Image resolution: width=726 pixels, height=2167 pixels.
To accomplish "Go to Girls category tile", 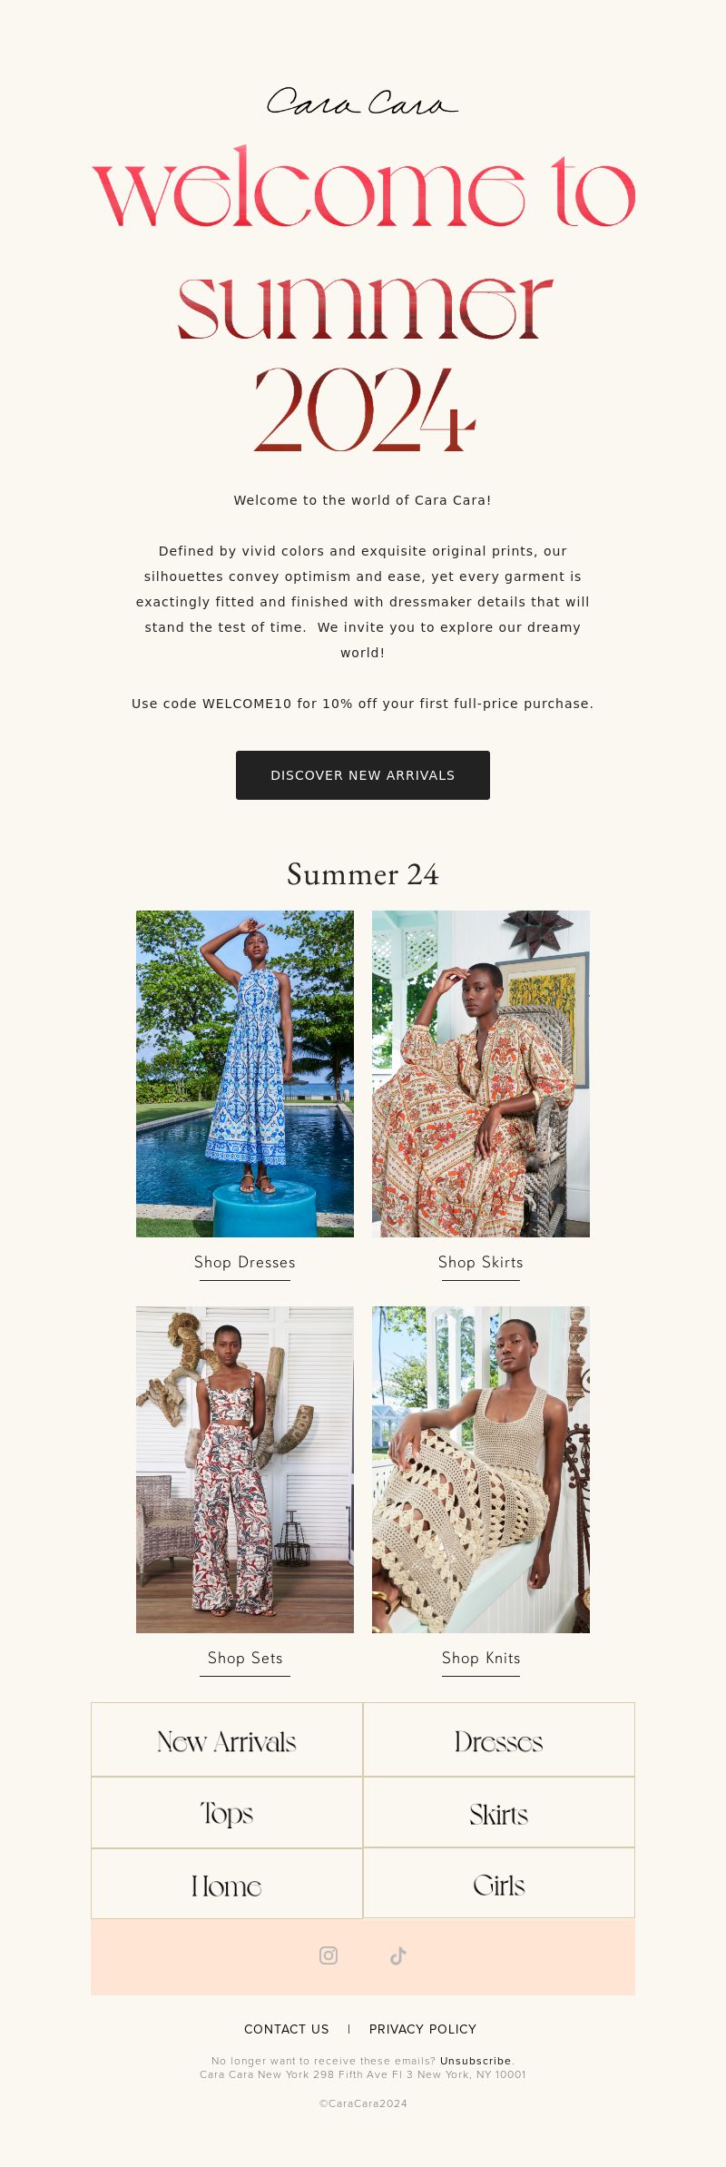I will click(499, 1883).
